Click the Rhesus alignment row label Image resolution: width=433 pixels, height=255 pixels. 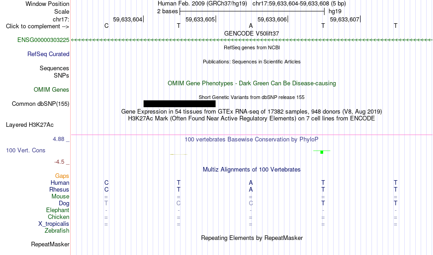[x=59, y=189]
